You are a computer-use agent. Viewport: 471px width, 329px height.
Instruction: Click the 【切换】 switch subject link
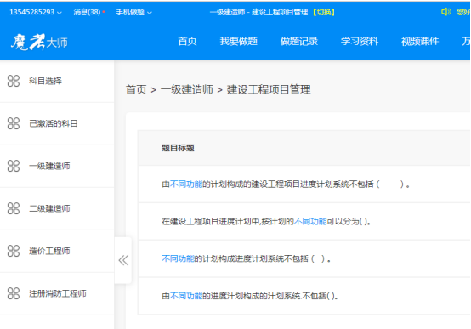click(324, 12)
